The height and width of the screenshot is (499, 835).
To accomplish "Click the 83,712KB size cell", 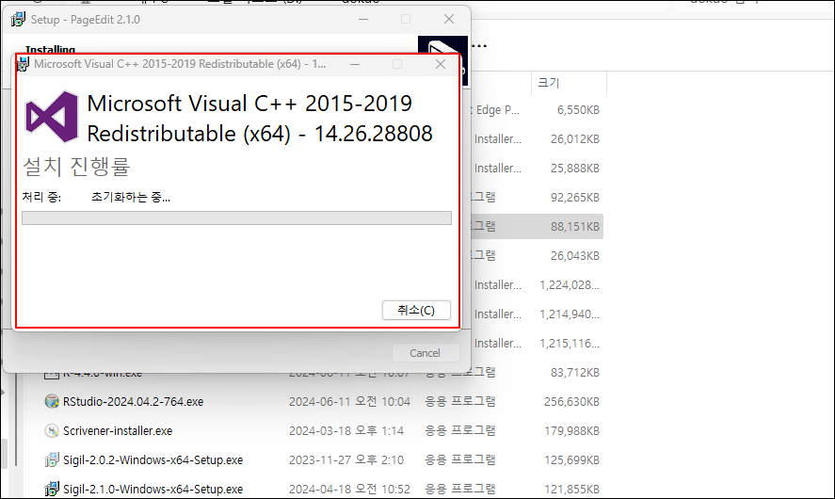I will pyautogui.click(x=574, y=373).
